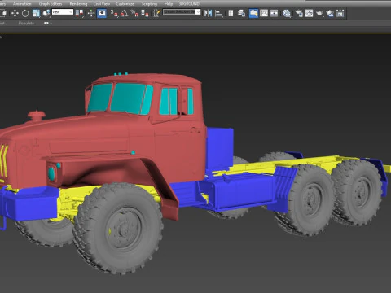Open the Help menu
Screen dimensions: 391x293
[x=169, y=3]
